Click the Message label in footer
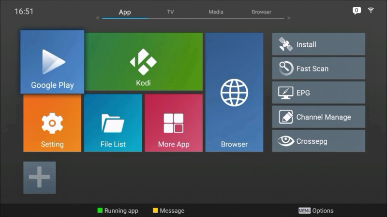387x217 pixels. [172, 211]
